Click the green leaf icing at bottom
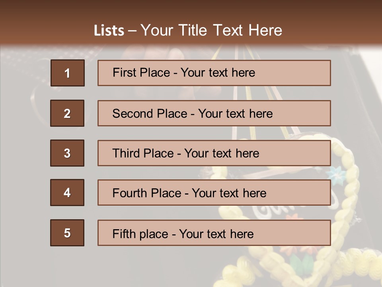 pyautogui.click(x=301, y=263)
